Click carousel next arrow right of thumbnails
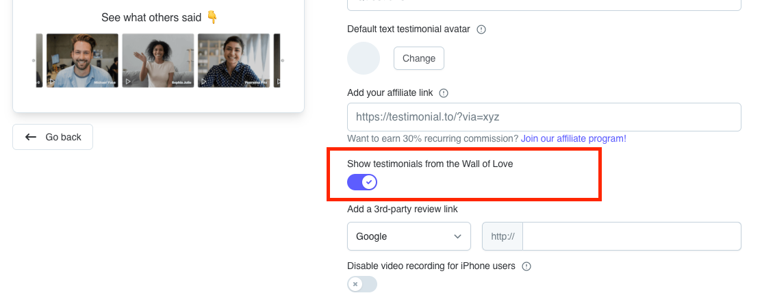762x304 pixels. tap(283, 61)
